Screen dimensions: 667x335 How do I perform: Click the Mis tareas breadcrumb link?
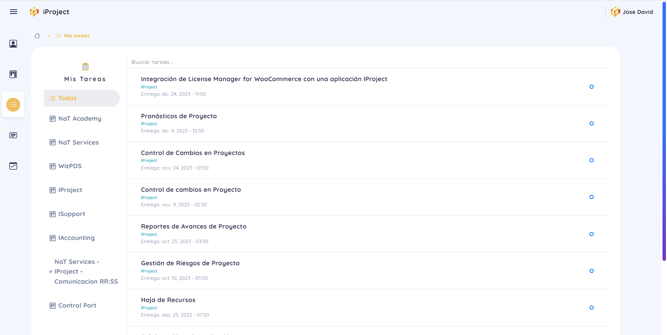coord(76,36)
